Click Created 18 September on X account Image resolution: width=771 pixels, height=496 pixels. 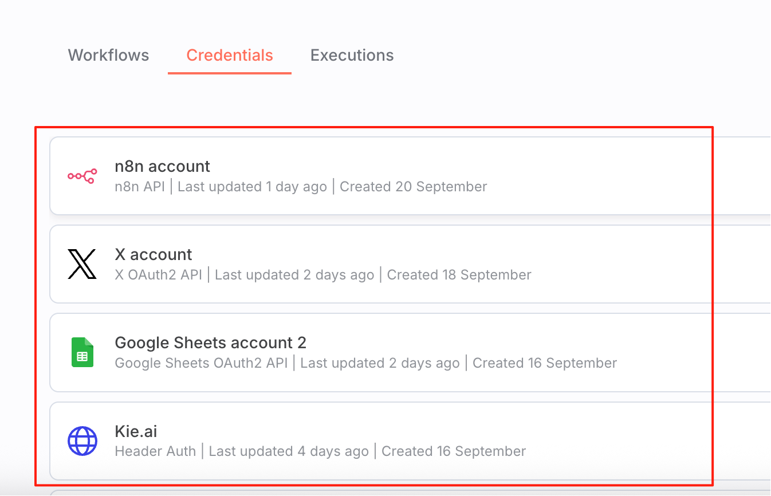[459, 275]
